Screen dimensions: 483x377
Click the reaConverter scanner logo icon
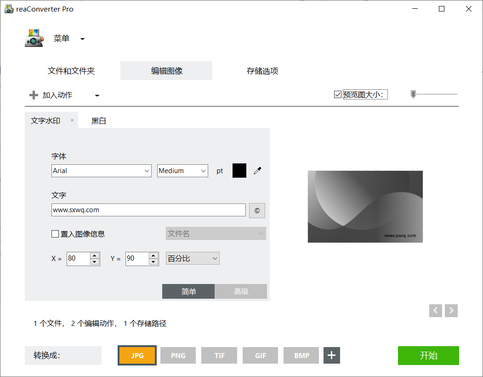point(34,38)
